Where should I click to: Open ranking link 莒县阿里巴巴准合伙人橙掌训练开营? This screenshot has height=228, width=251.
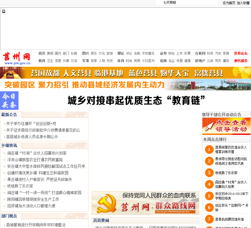point(231,150)
